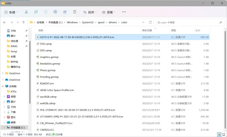This screenshot has height=137, width=227.
Task: Open the address bar history dropdown
Action: click(x=143, y=22)
